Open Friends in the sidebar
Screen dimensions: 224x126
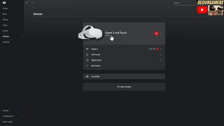[x=6, y=111]
